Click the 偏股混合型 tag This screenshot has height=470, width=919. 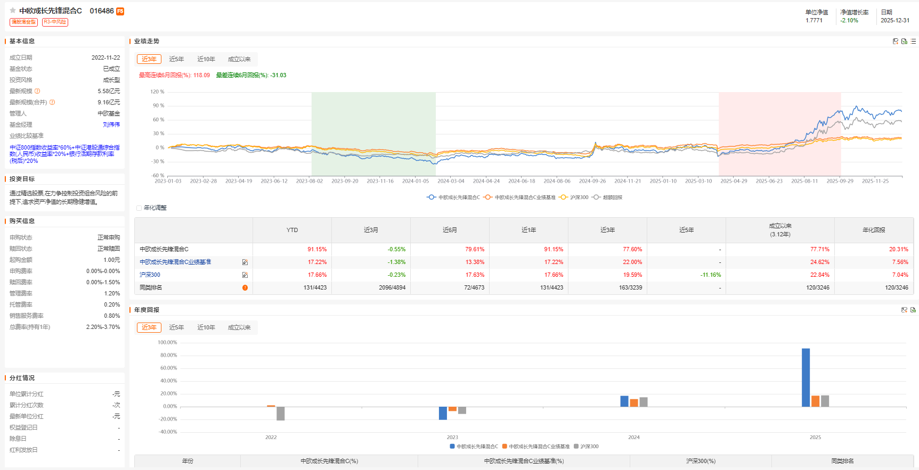(x=24, y=22)
